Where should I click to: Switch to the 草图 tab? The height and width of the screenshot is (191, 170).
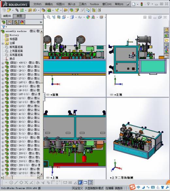(19, 16)
